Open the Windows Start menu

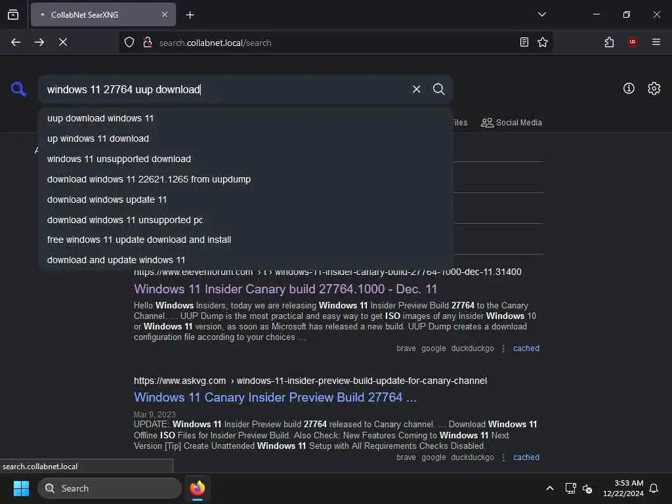22,488
